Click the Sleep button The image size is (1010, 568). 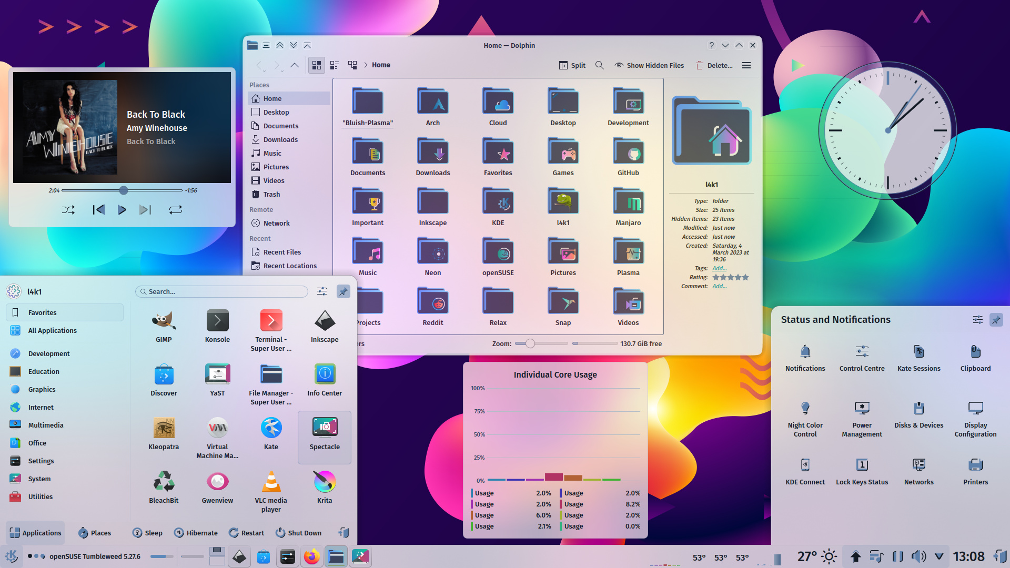[147, 533]
